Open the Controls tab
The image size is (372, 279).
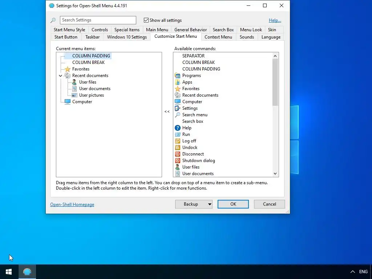pyautogui.click(x=100, y=30)
